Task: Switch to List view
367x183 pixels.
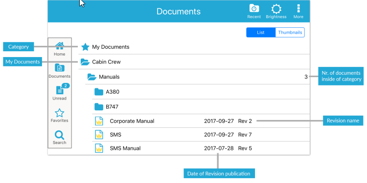Action: pos(261,32)
